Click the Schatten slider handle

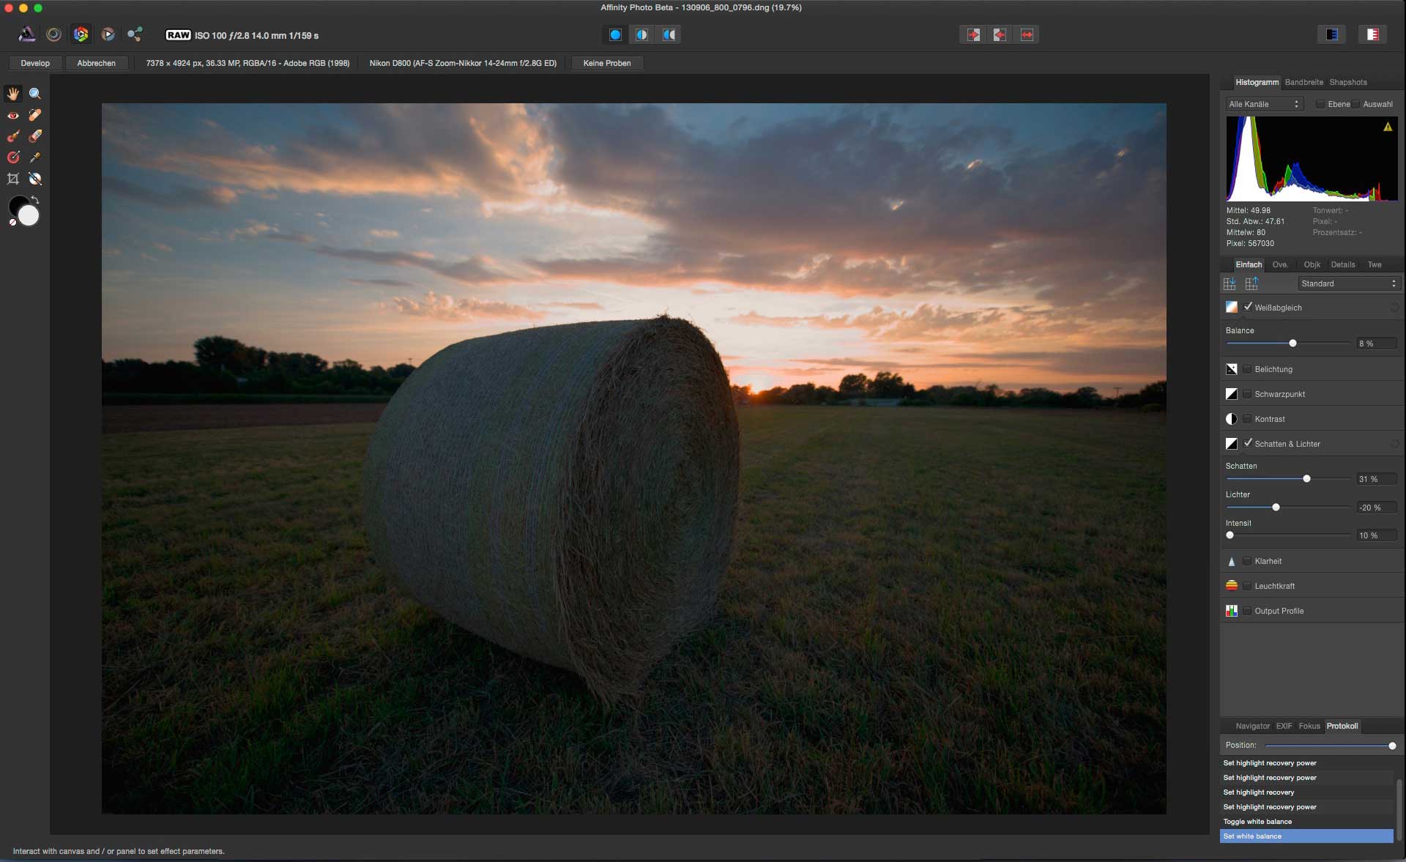click(x=1306, y=479)
